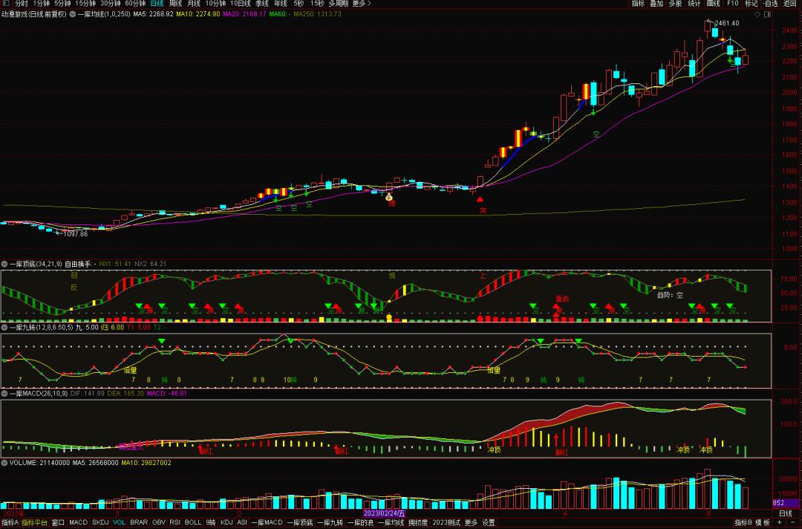Viewport: 802px width, 529px height.
Task: Open 多周期 multi-period view
Action: 338,3
